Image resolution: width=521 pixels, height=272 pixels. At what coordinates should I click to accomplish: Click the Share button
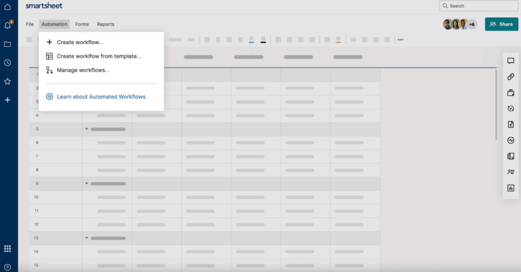501,24
